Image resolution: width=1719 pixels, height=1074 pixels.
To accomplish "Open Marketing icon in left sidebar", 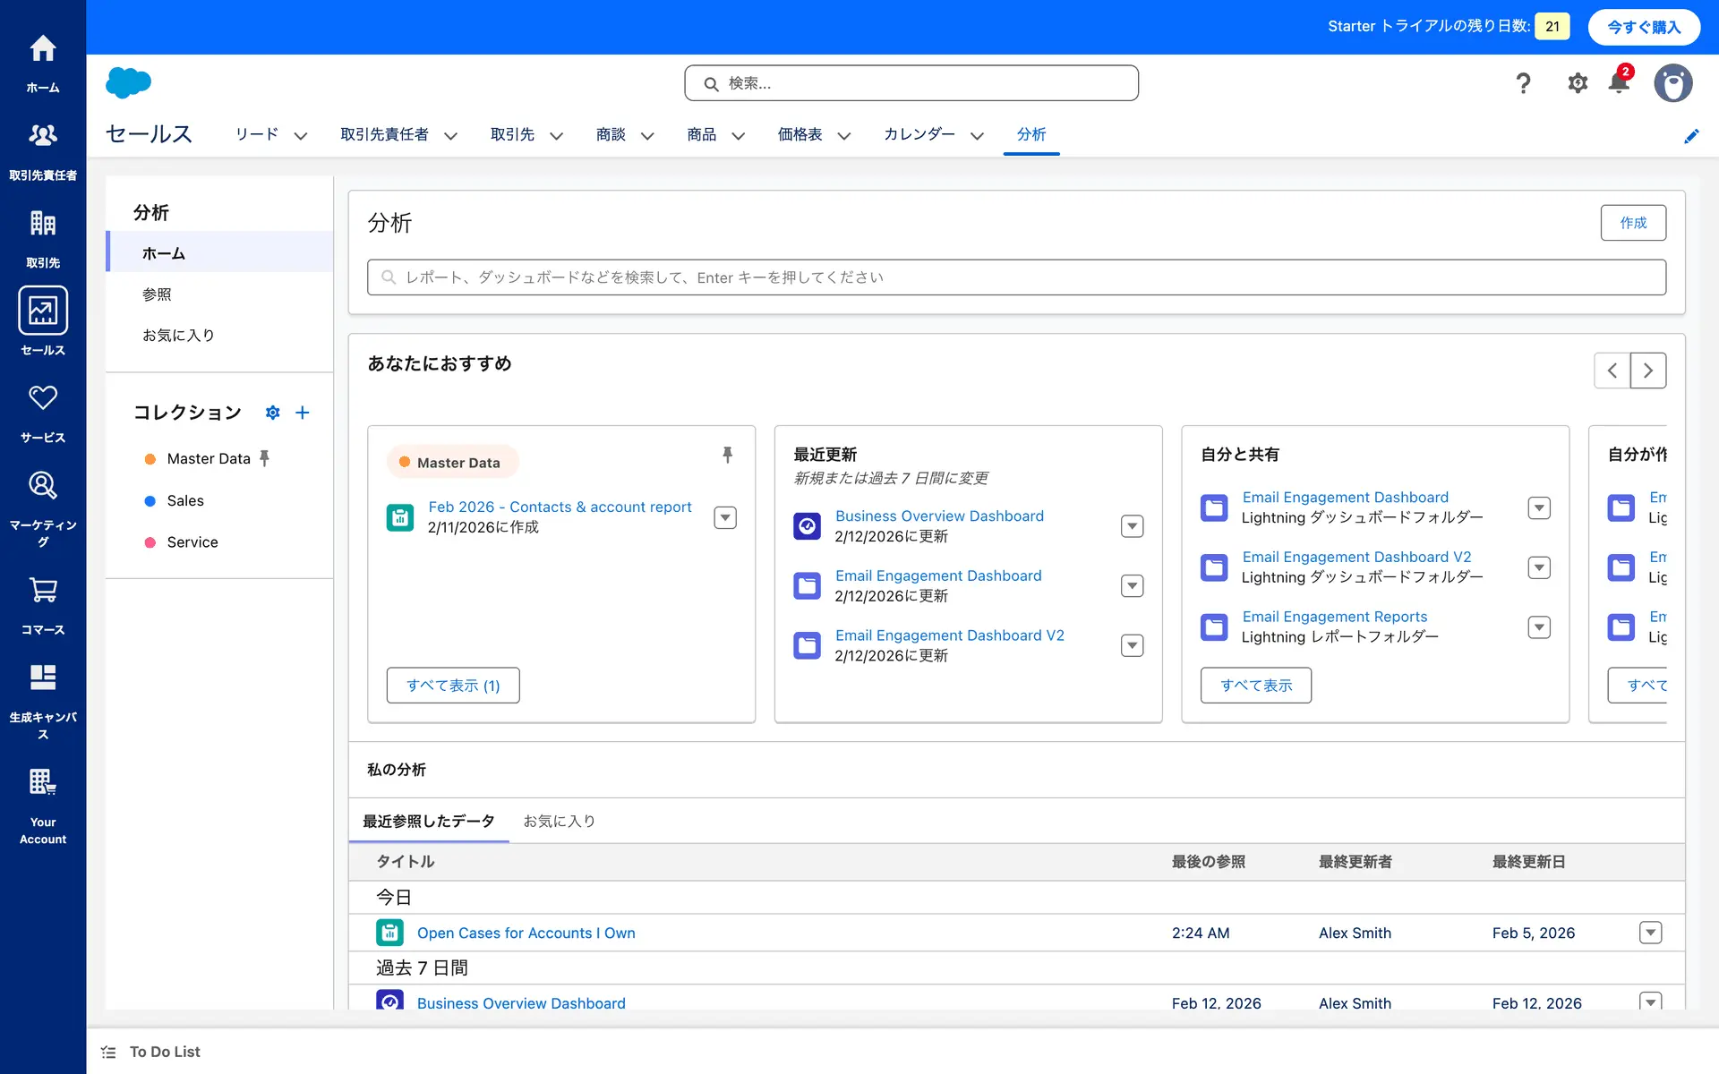I will tap(43, 486).
